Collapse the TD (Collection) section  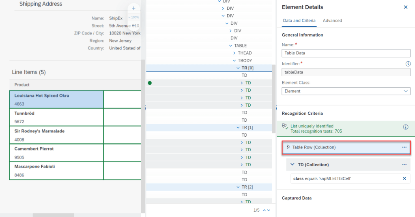[292, 165]
